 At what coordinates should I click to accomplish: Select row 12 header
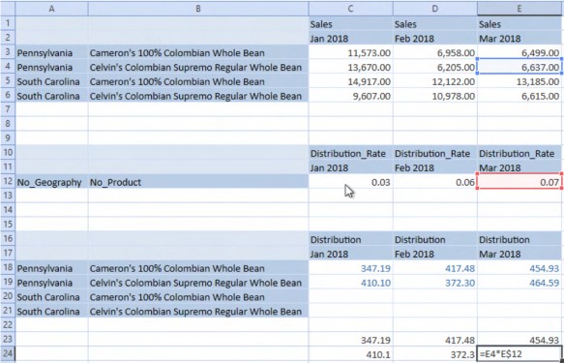click(x=8, y=182)
